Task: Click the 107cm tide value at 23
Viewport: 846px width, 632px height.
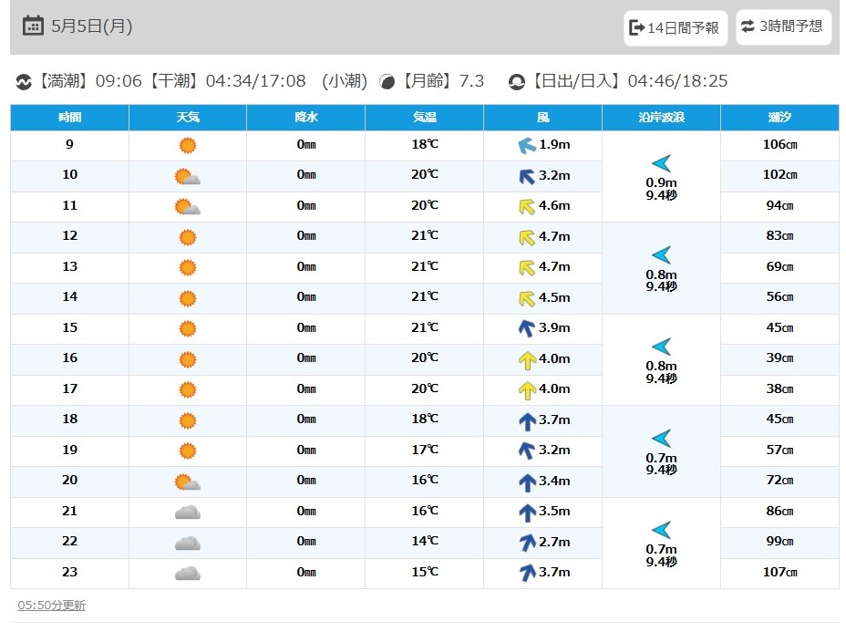Action: 779,572
